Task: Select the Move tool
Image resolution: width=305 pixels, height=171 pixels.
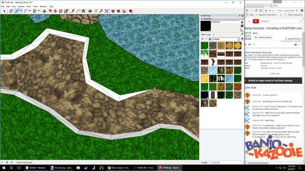Action: pos(55,11)
